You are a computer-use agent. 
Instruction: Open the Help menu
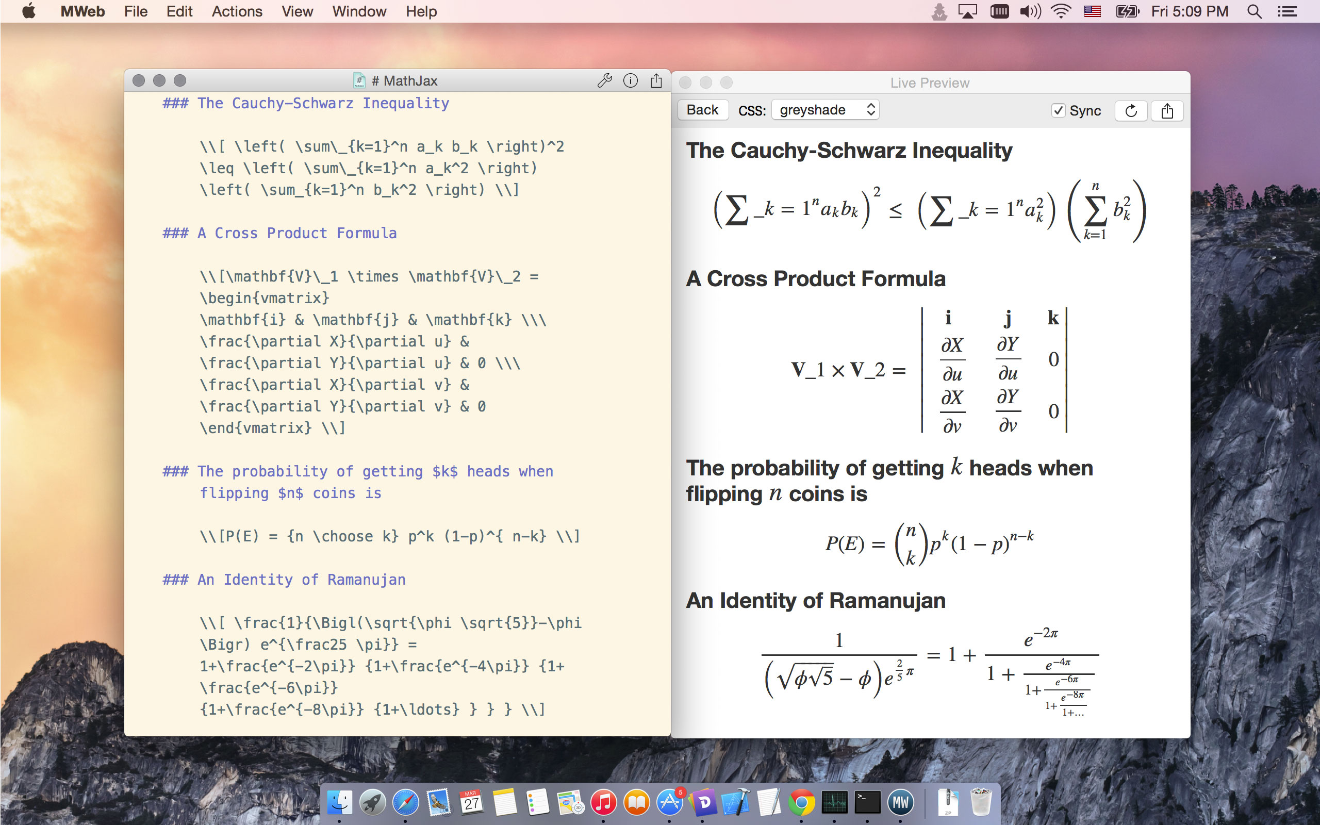coord(421,11)
